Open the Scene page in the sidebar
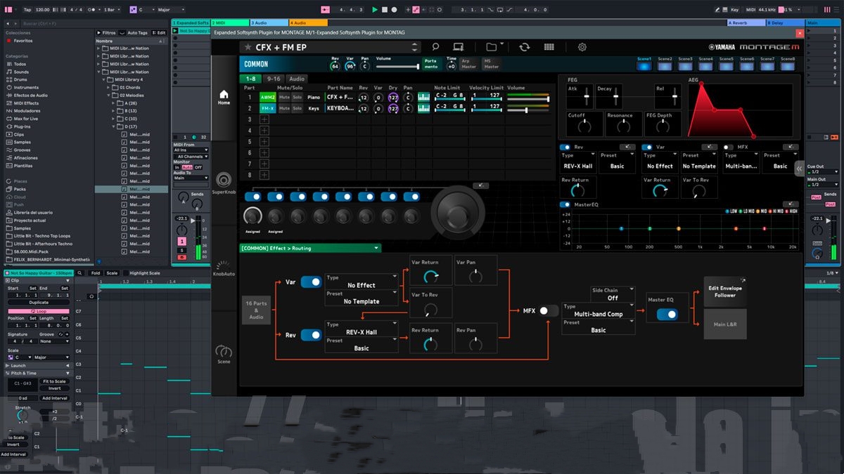 coord(224,354)
